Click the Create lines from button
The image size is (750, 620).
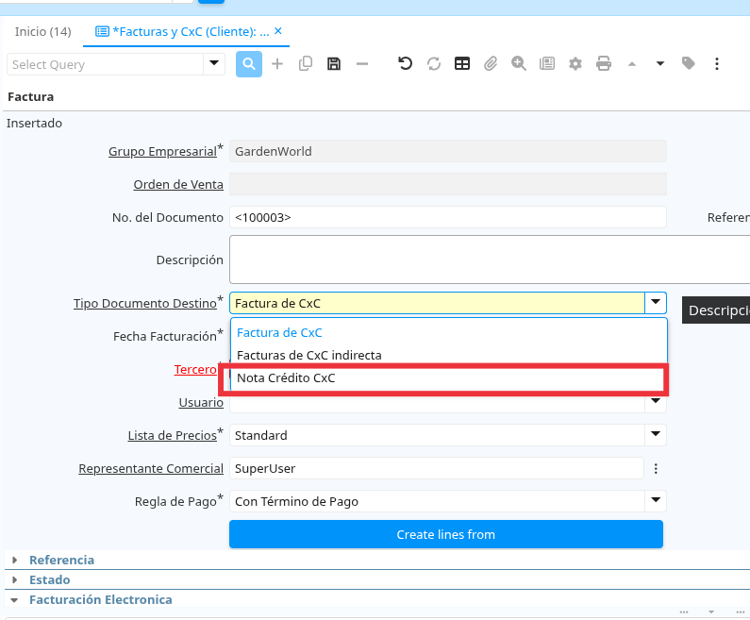446,534
